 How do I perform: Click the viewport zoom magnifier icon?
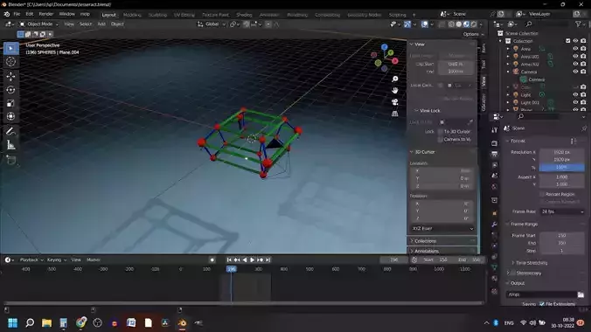click(x=394, y=79)
